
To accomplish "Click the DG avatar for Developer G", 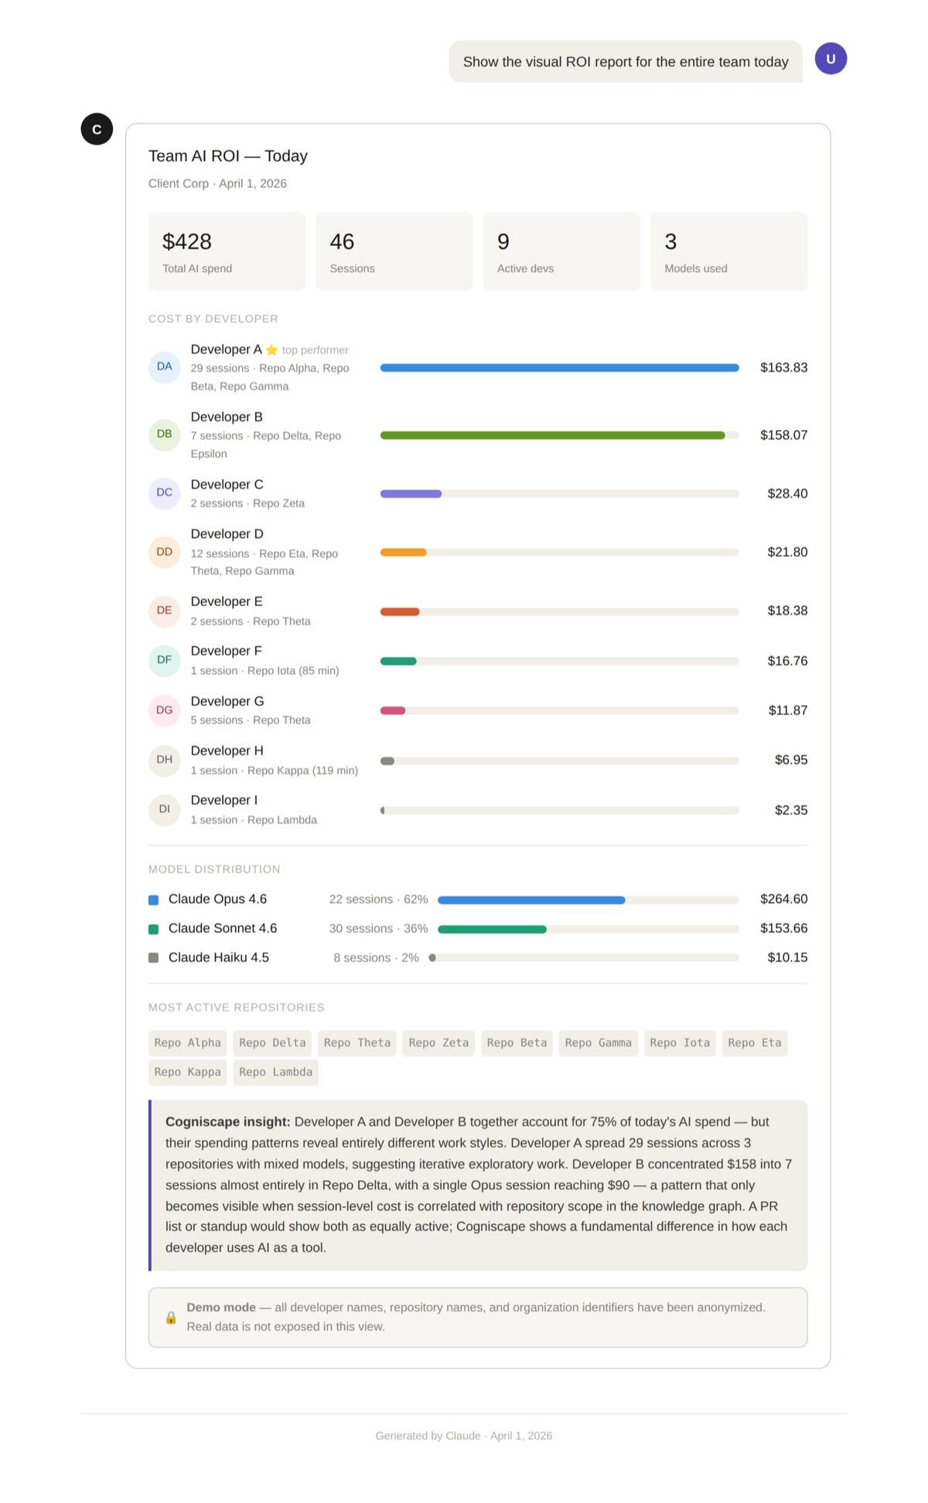I will coord(164,710).
